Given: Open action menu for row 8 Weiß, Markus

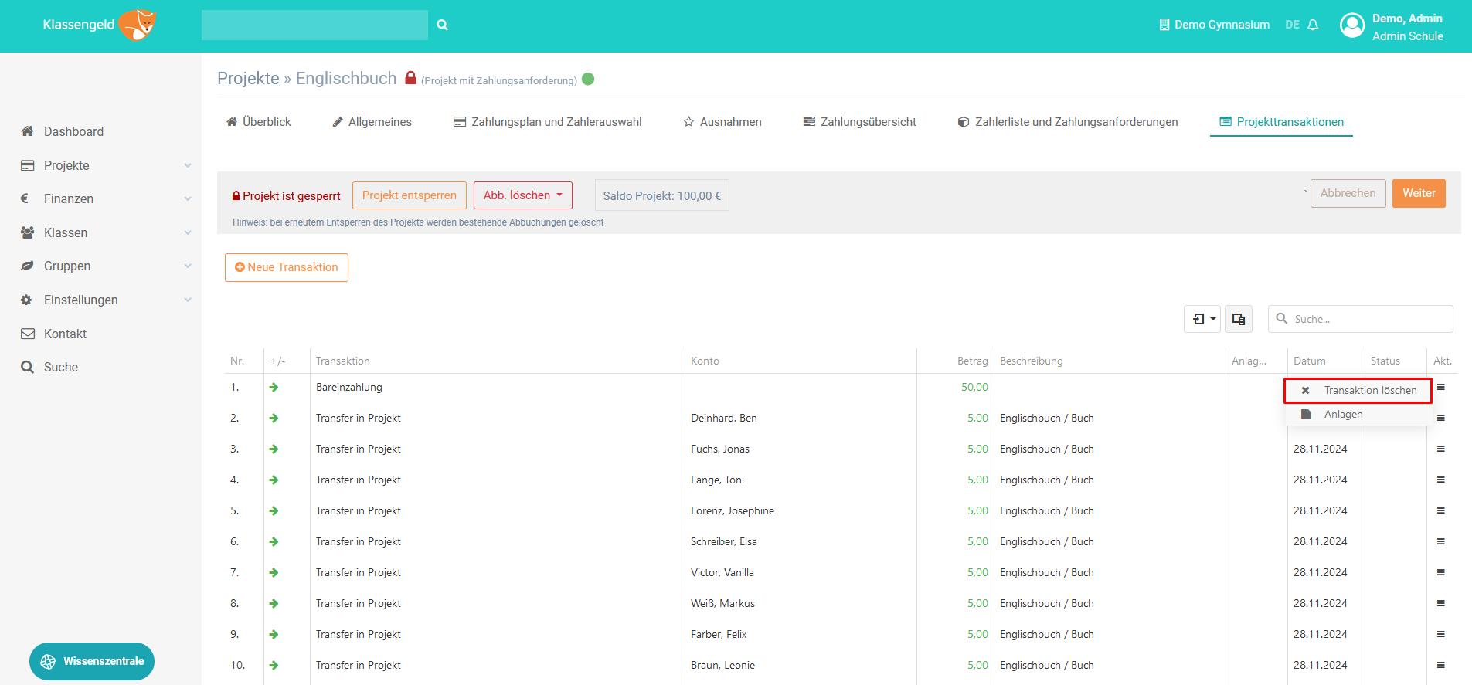Looking at the screenshot, I should (x=1441, y=603).
